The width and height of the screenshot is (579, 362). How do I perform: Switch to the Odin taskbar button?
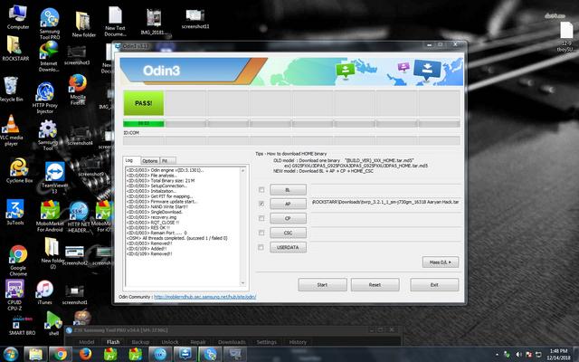click(185, 354)
